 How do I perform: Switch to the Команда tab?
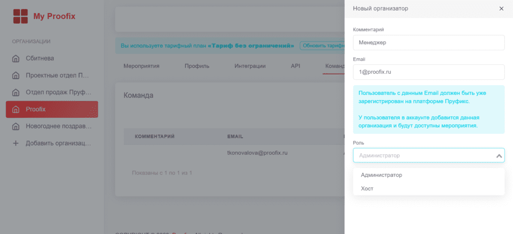click(335, 66)
